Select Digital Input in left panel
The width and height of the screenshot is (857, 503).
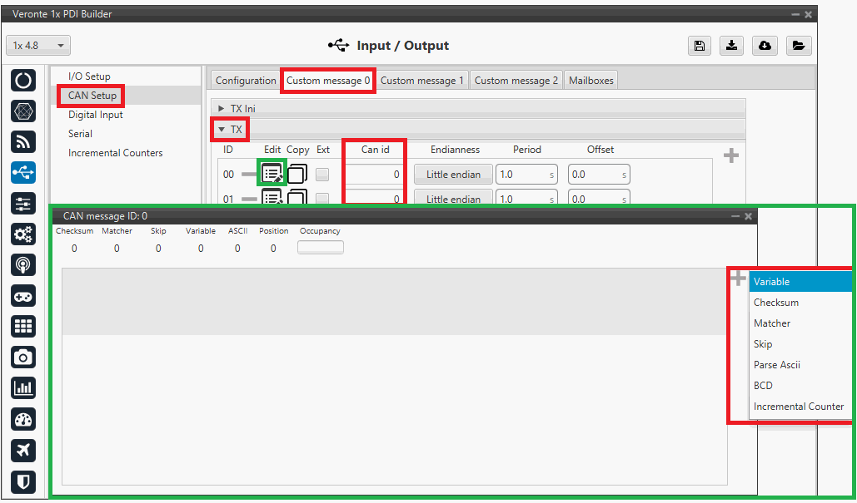[x=96, y=115]
